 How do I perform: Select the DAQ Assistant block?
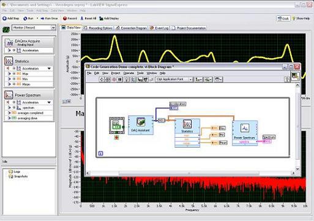141,125
